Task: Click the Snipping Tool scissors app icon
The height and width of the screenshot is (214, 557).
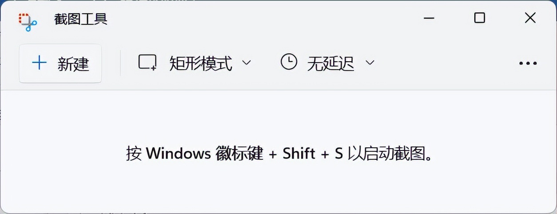Action: coord(28,21)
